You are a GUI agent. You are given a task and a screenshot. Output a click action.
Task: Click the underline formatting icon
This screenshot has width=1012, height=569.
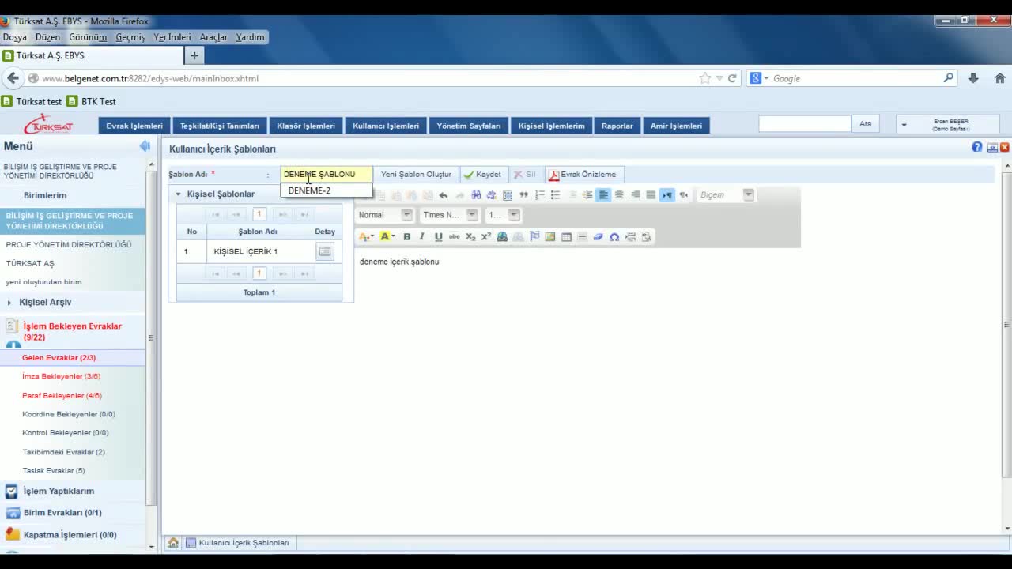click(x=438, y=236)
